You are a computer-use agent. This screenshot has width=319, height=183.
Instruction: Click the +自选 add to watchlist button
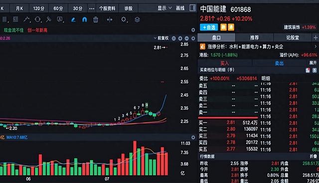coord(209,27)
